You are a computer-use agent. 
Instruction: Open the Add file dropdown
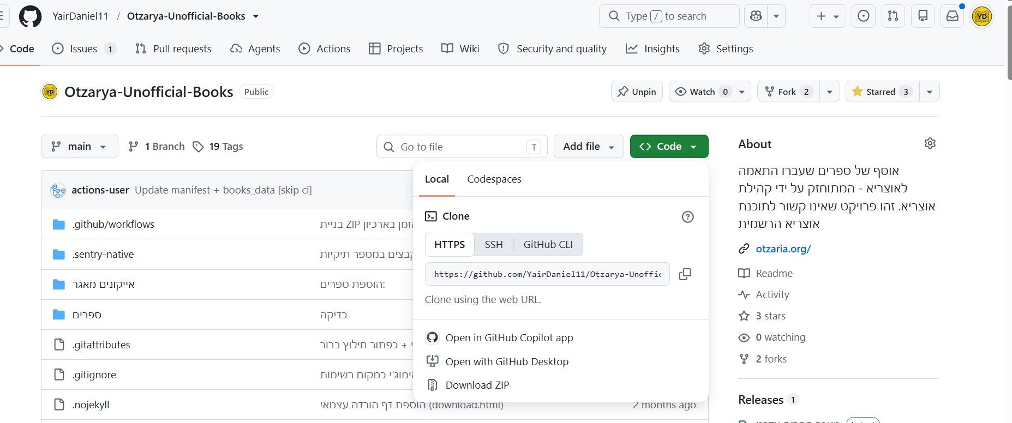tap(589, 147)
